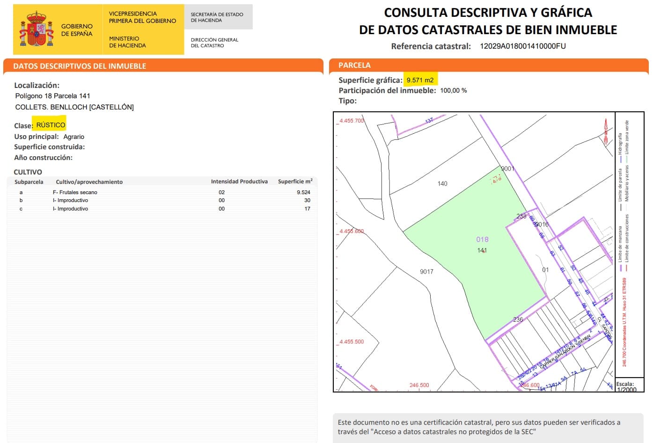Click the Superficie m² column header
653x443 pixels.
295,182
